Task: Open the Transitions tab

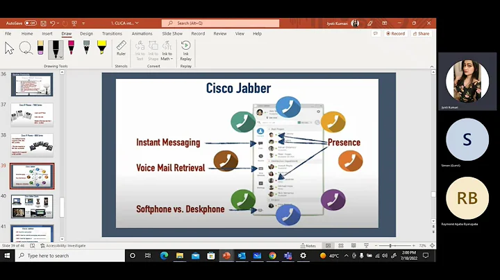Action: point(112,33)
